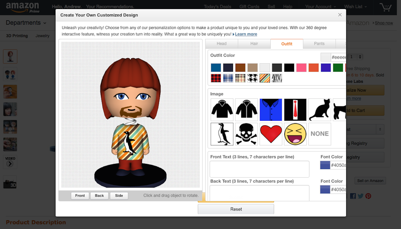Viewport: 401px width, 229px height.
Task: Click the Back Text input box
Action: coord(259,193)
